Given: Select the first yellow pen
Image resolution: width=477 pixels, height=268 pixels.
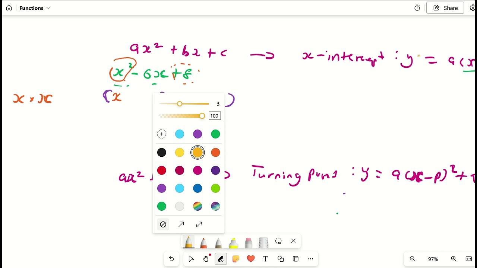Looking at the screenshot, I should pyautogui.click(x=189, y=242).
